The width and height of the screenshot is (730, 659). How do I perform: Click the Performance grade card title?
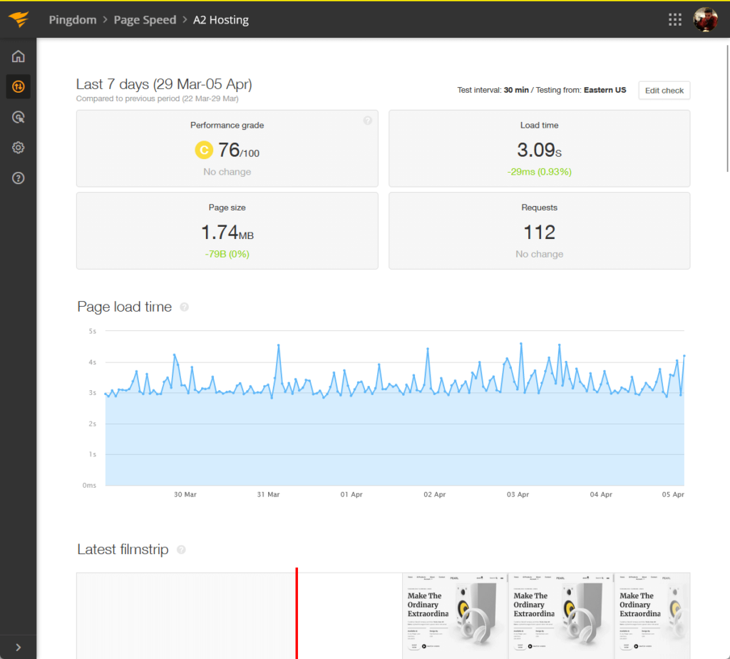tap(227, 126)
